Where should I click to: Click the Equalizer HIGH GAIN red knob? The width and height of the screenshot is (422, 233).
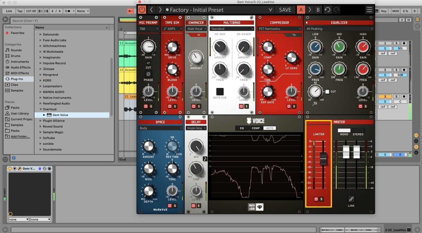[x=363, y=47]
